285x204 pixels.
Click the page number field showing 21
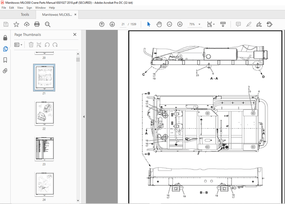click(123, 24)
